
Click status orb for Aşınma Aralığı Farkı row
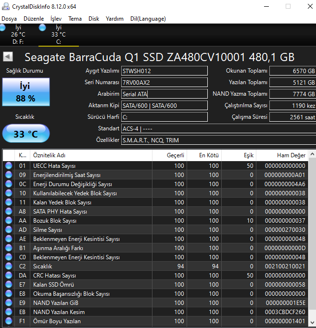(x=9, y=248)
